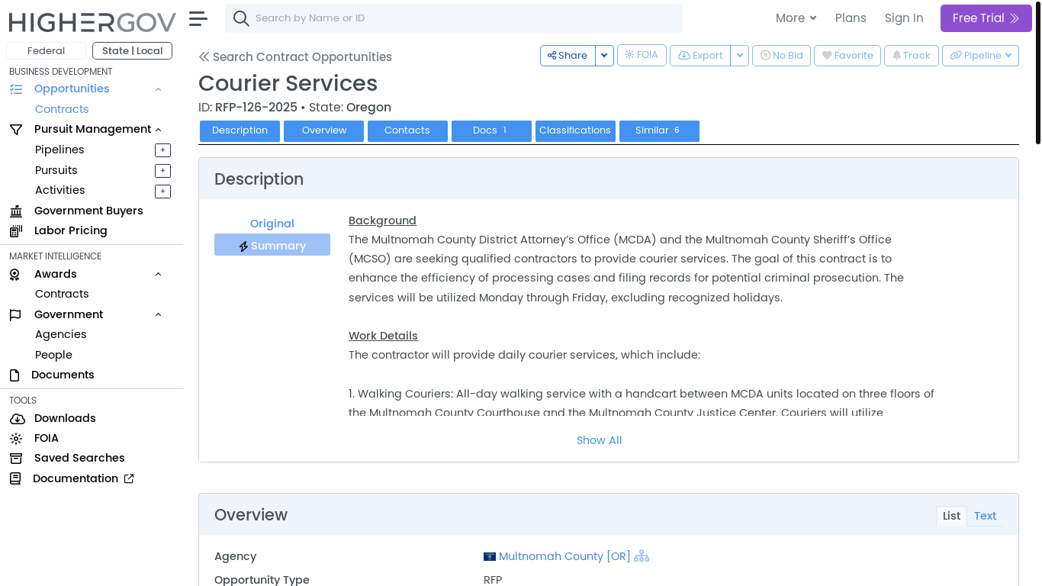Viewport: 1042px width, 586px height.
Task: Open the Share options dropdown arrow
Action: tap(604, 56)
